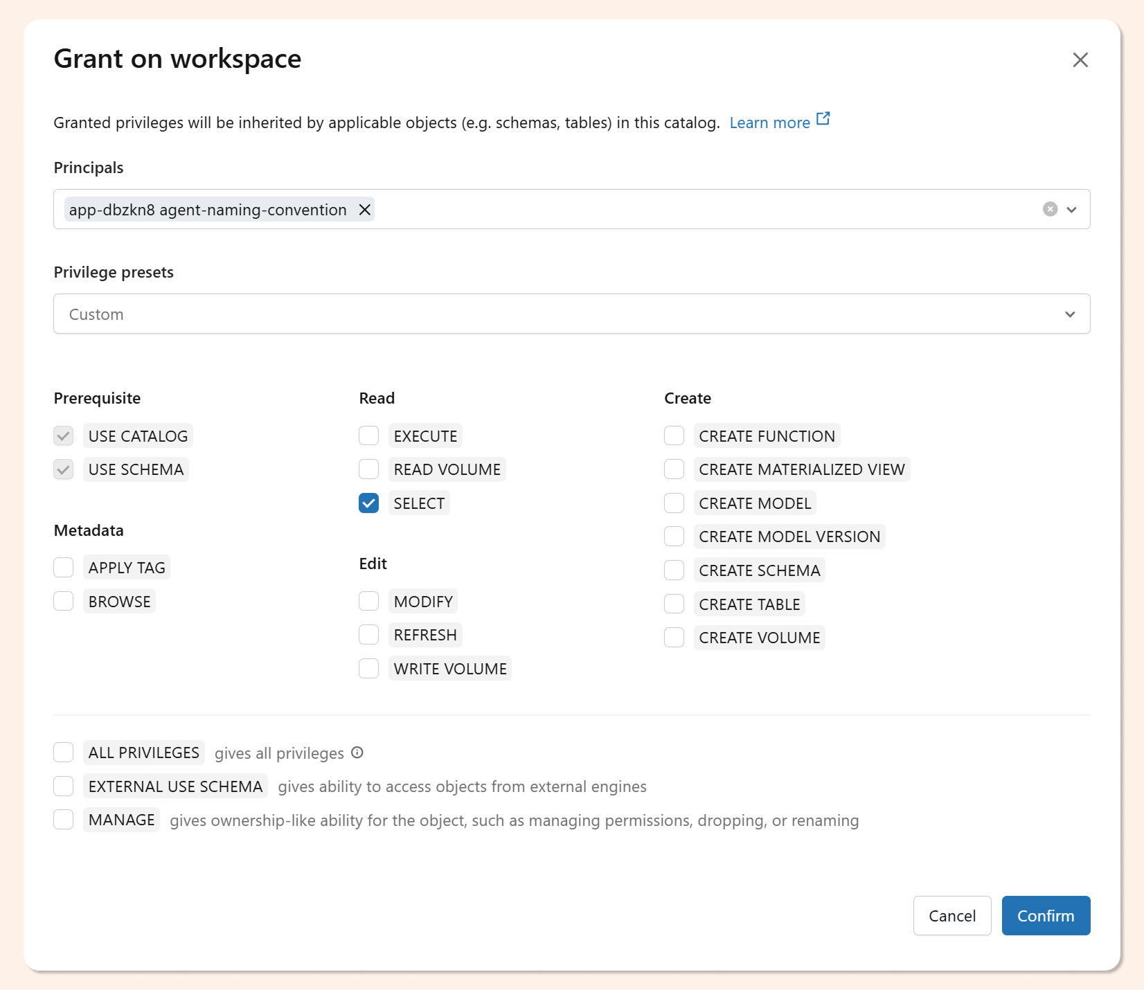Screen dimensions: 1144x990
Task: Check the MODIFY checkbox
Action: 369,602
